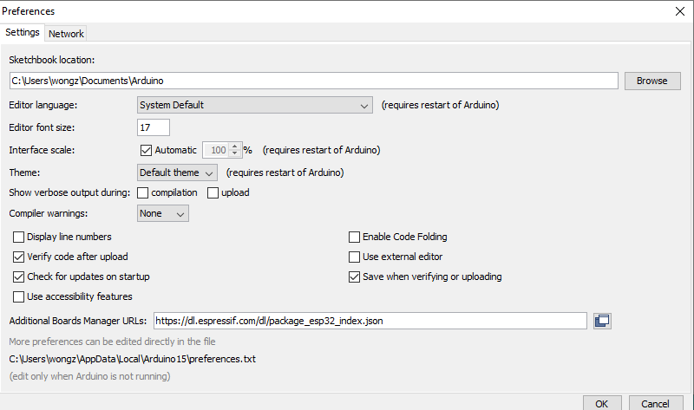Focus the Sketchbook location path field
The height and width of the screenshot is (410, 694).
pos(313,81)
